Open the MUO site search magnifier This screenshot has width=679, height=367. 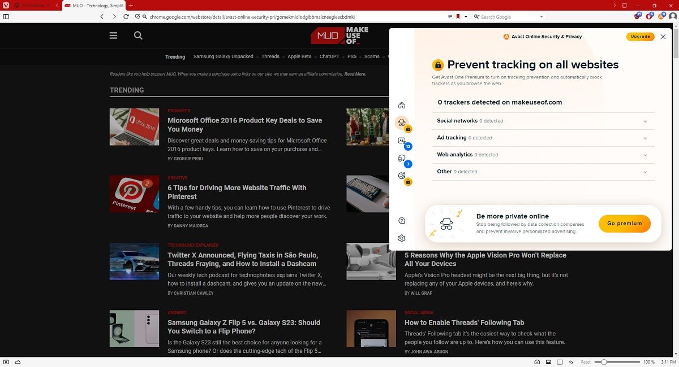[x=137, y=35]
